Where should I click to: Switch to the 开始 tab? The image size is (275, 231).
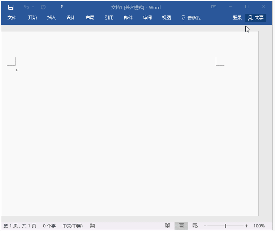(33, 18)
